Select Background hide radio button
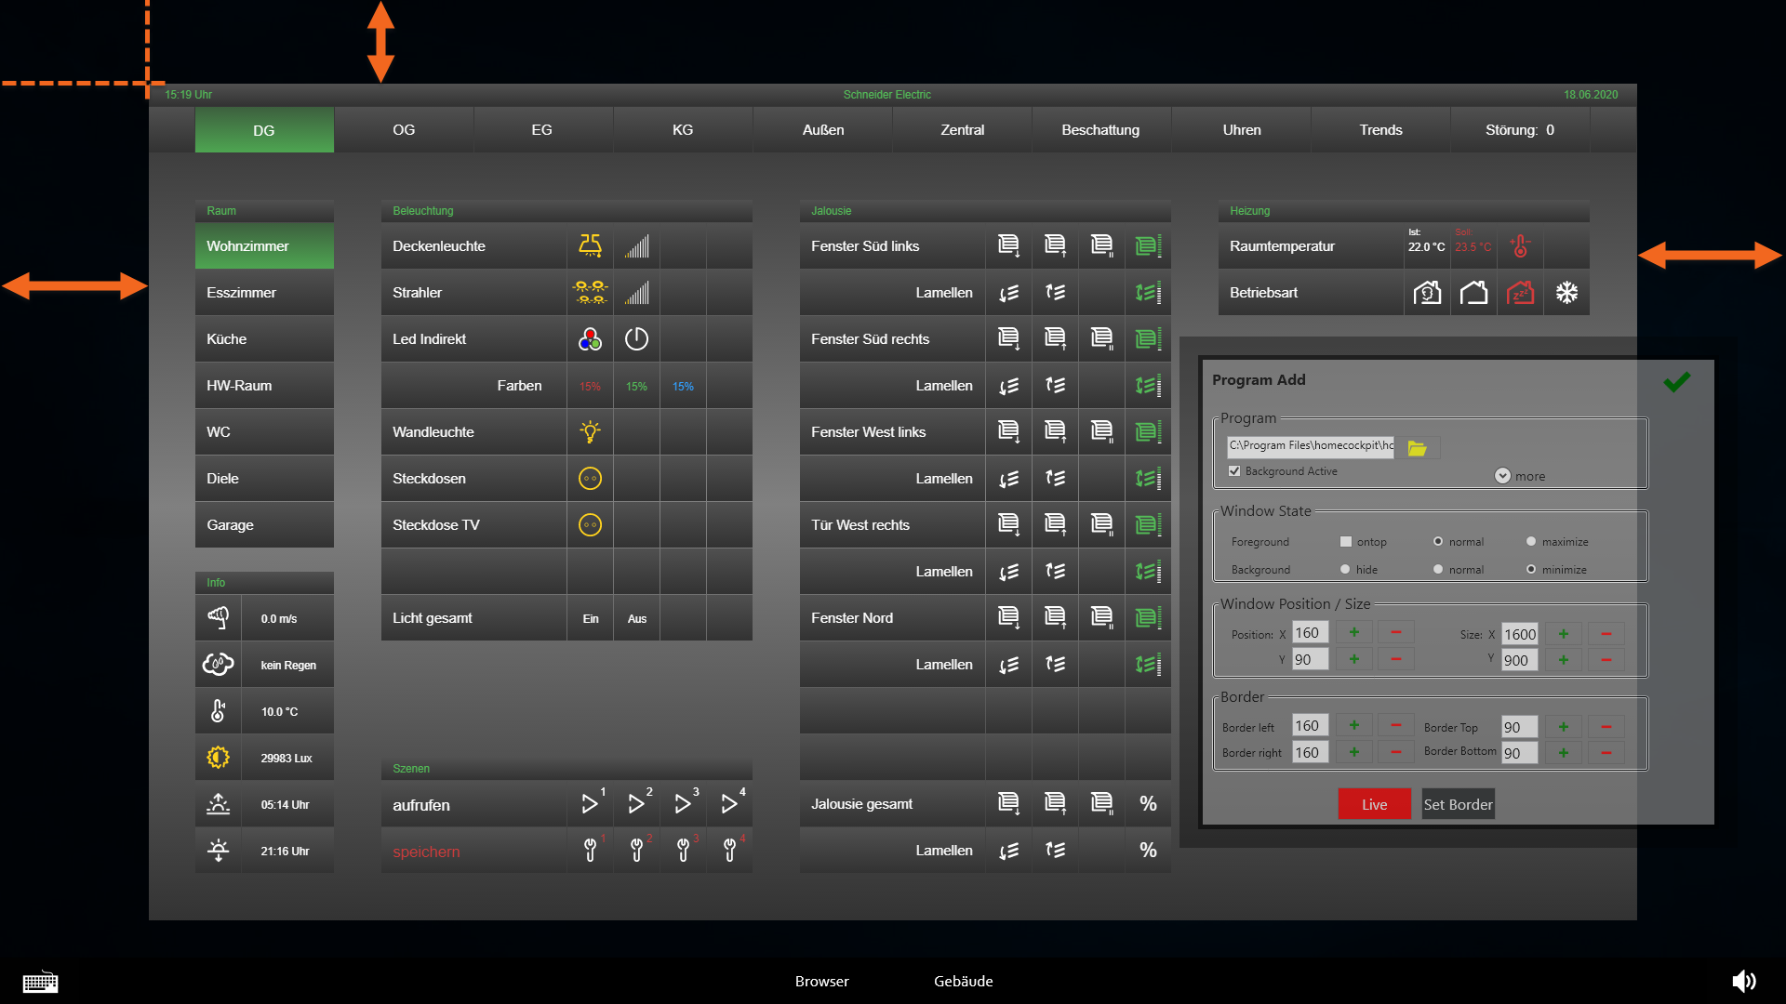Image resolution: width=1786 pixels, height=1004 pixels. tap(1345, 569)
